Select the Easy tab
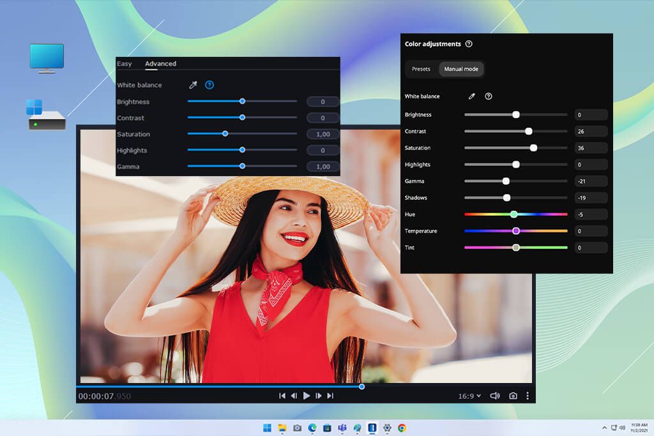 pos(123,63)
